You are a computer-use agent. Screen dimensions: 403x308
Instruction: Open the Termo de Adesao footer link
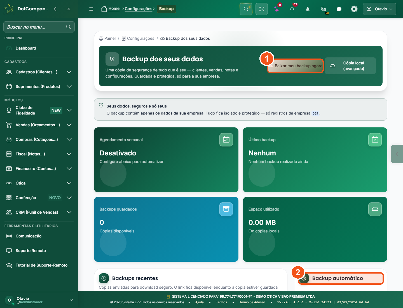pyautogui.click(x=252, y=302)
